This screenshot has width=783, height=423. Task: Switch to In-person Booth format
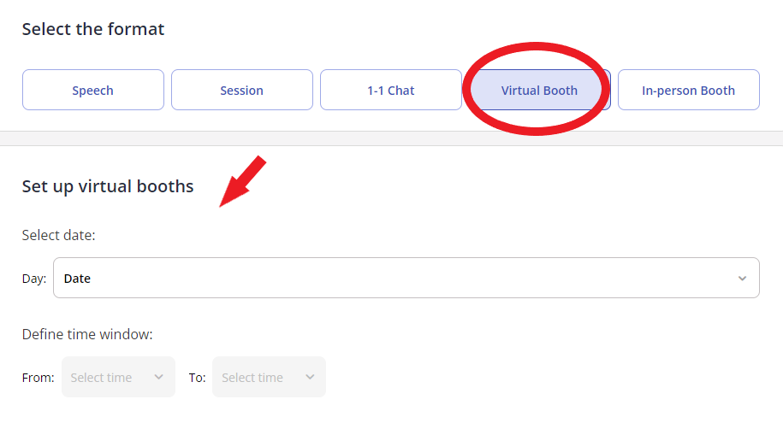click(689, 90)
